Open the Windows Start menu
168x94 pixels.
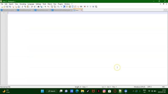pyautogui.click(x=42, y=91)
